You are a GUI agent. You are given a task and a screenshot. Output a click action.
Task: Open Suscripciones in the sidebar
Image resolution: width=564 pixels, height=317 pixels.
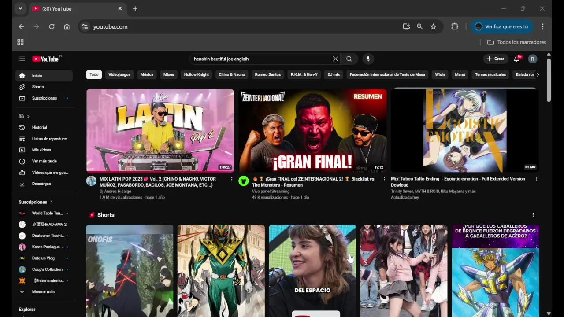coord(44,98)
